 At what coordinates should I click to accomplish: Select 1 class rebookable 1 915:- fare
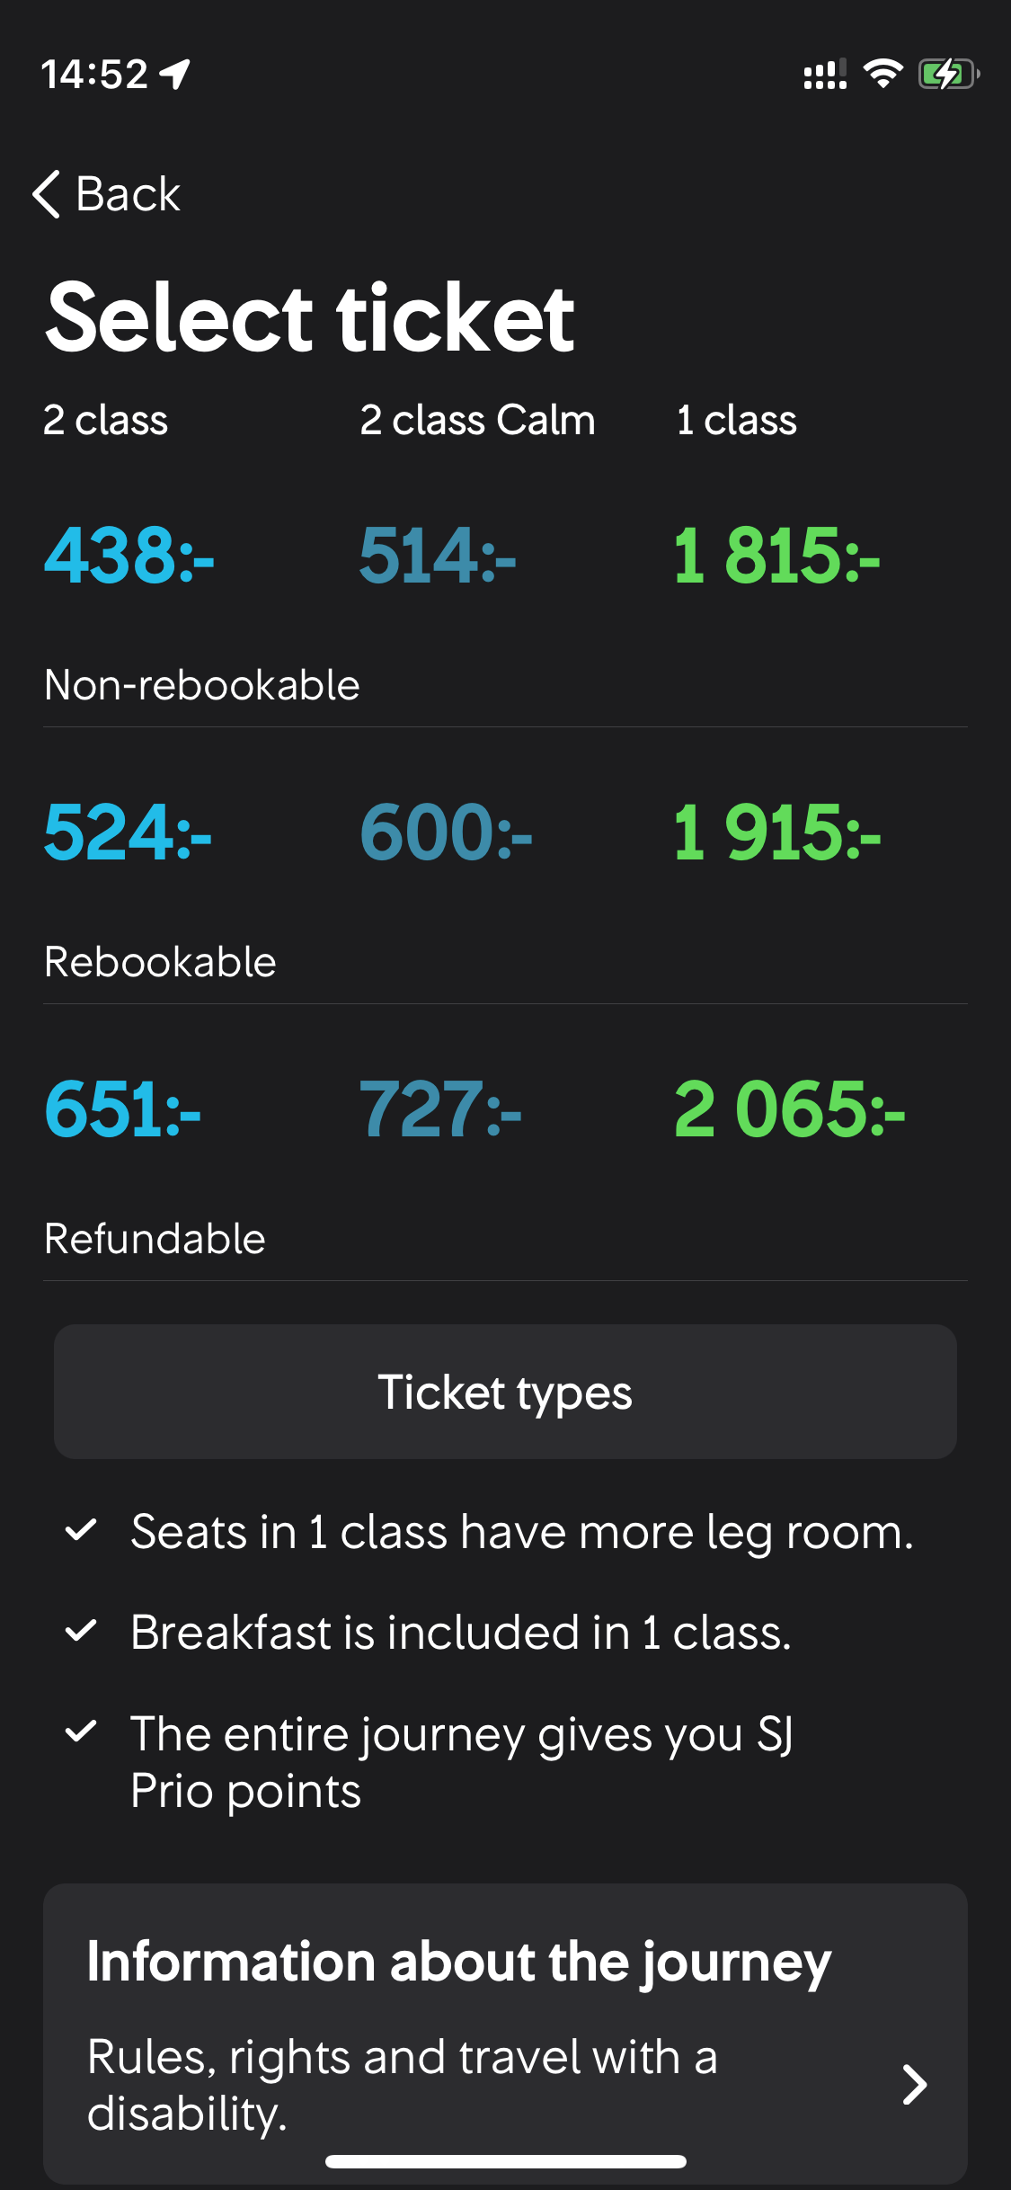[777, 832]
